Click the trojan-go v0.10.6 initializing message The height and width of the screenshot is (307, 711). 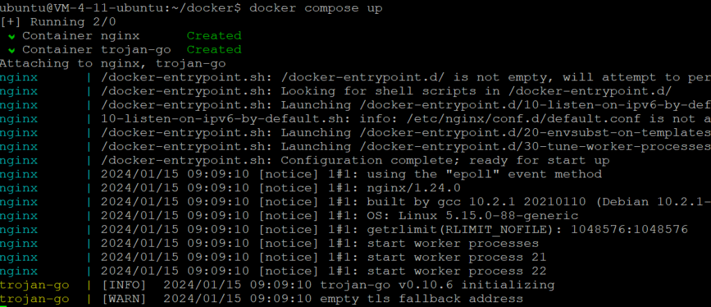coord(437,286)
